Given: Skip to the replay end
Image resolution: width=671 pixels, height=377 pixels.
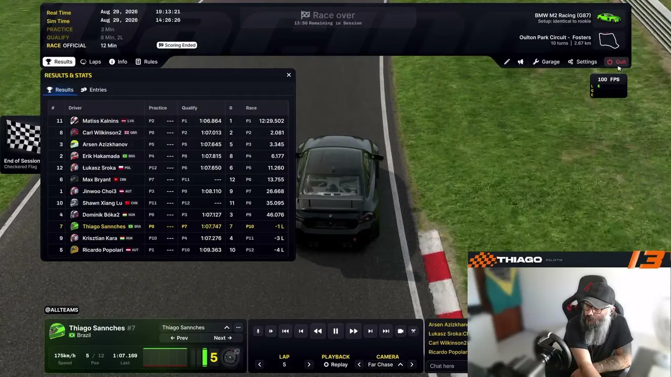Looking at the screenshot, I should point(386,331).
